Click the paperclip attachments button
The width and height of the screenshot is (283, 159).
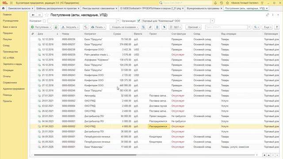150,27
